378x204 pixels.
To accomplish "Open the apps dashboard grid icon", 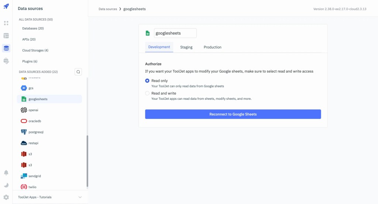I will [6, 23].
